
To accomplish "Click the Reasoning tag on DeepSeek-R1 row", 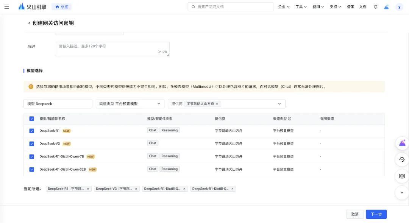I will [170, 130].
